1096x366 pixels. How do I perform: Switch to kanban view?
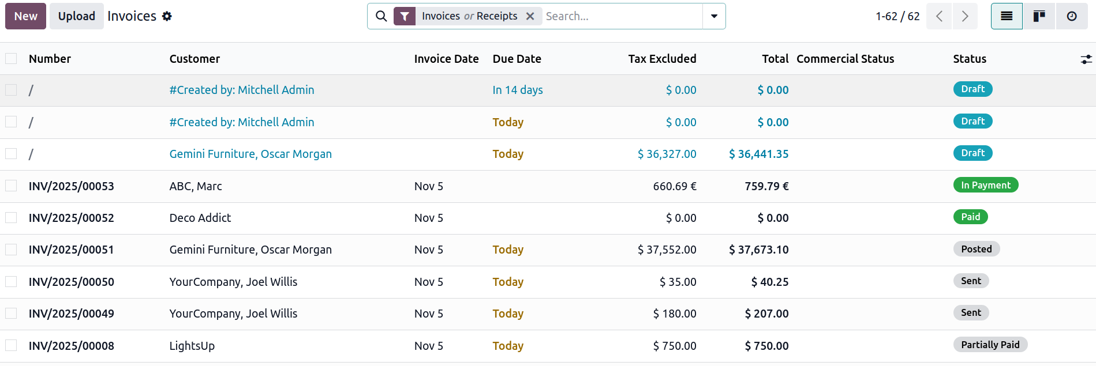(1039, 16)
